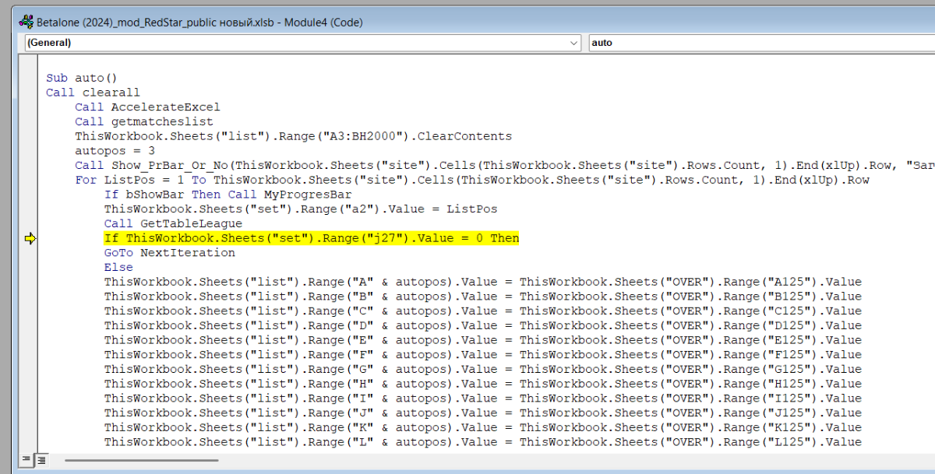Place cursor on Call AccelerateExcel line
The image size is (935, 474).
tap(147, 107)
